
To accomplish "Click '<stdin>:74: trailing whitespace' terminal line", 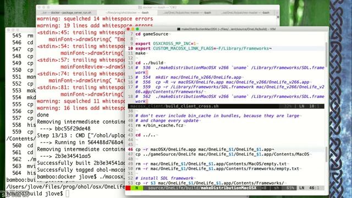I will point(81,74).
